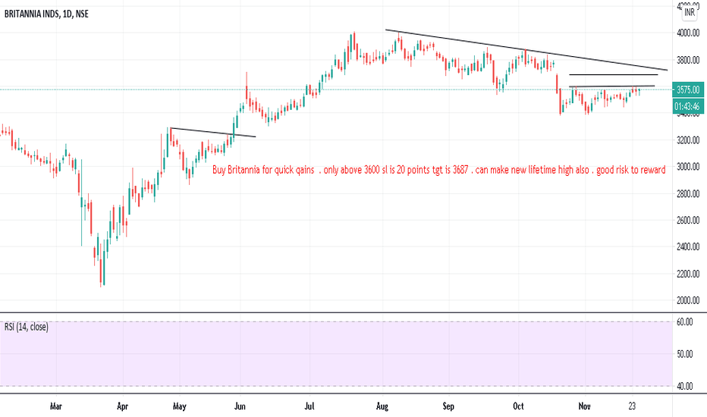
Task: Click the 2600.00 price axis label
Action: click(x=688, y=220)
